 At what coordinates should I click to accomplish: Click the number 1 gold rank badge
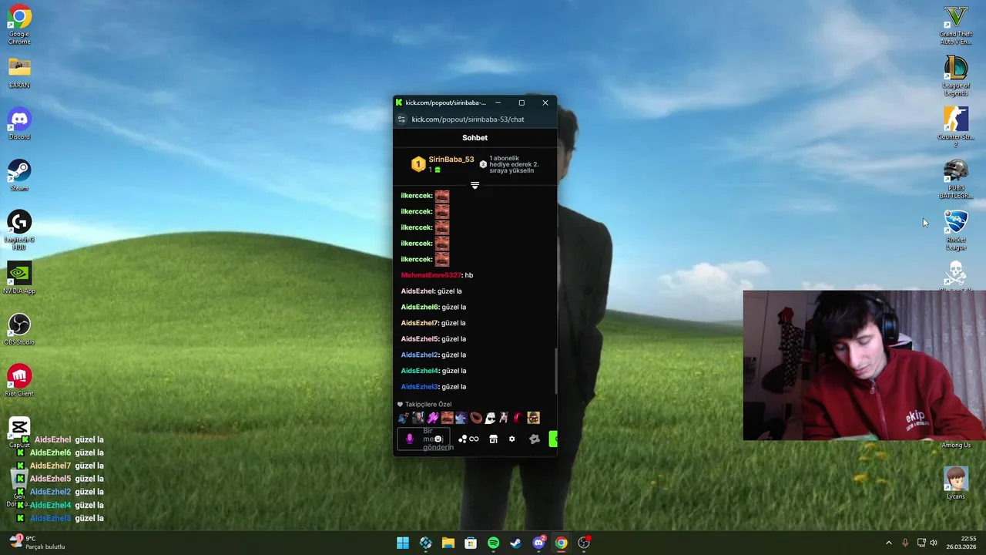point(418,164)
